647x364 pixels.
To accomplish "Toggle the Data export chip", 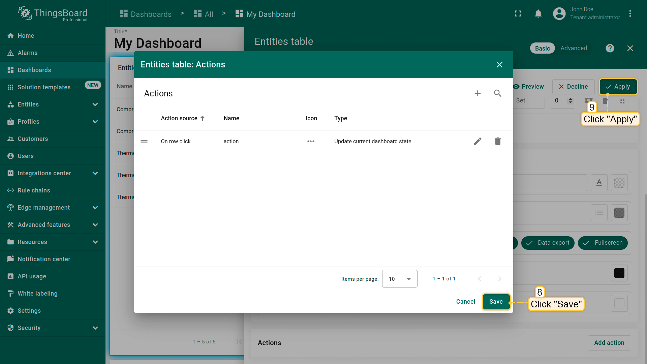I will click(x=548, y=243).
